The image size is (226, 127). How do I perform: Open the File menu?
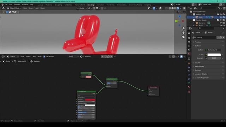click(6, 5)
